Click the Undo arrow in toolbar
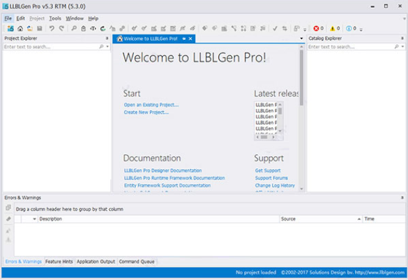This screenshot has height=280, width=408. (52, 29)
